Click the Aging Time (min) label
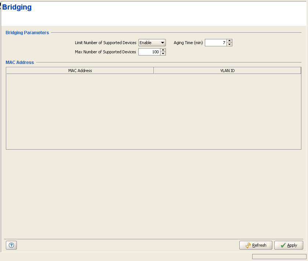Screen dimensions: 308x261 pos(188,43)
